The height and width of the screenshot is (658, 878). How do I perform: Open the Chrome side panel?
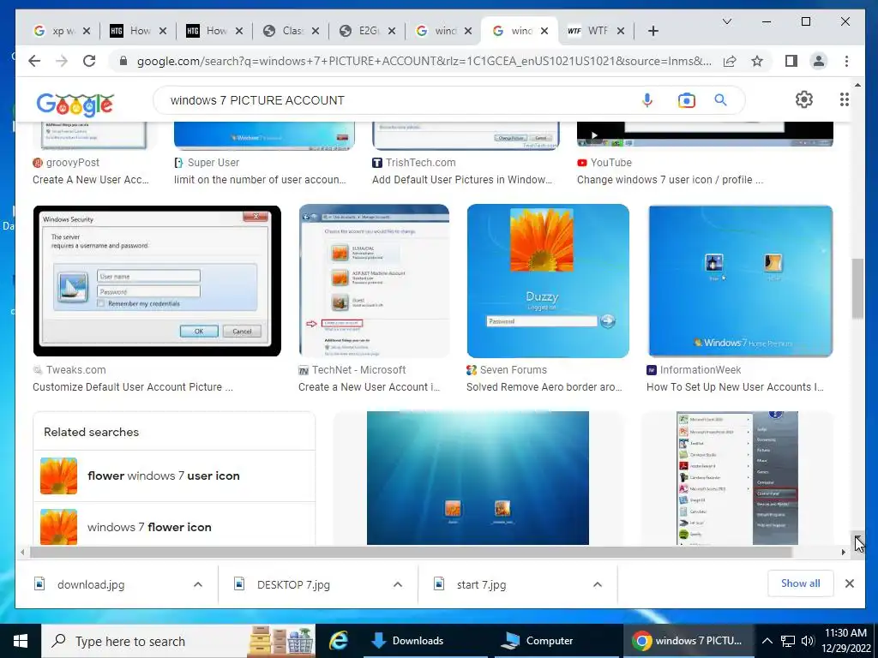[791, 61]
